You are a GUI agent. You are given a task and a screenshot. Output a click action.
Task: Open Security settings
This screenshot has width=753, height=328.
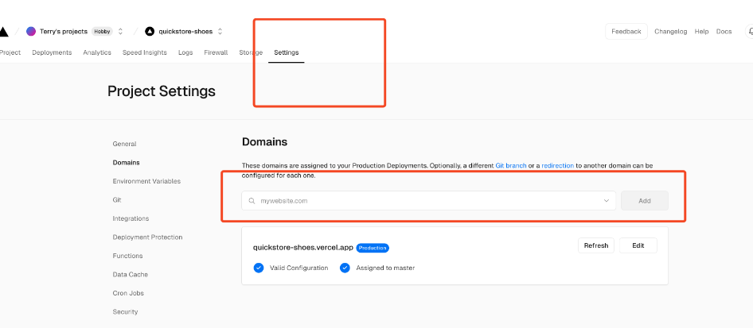tap(125, 312)
